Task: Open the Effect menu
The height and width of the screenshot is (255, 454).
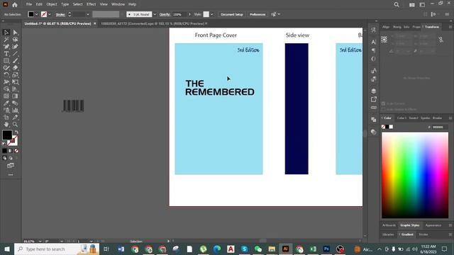Action: [91, 4]
